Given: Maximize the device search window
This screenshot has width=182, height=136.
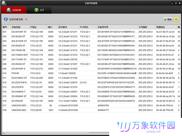Looking at the screenshot, I should pyautogui.click(x=176, y=3).
